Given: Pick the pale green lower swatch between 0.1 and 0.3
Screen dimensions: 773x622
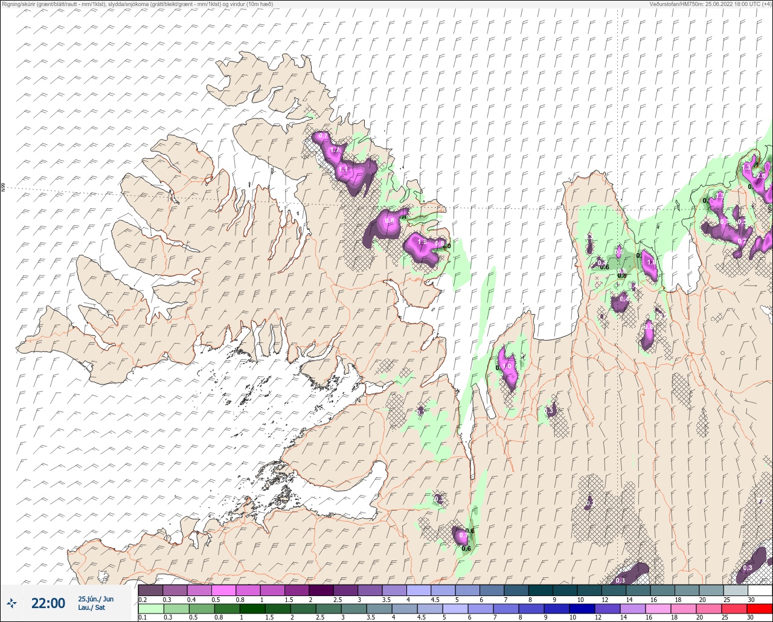Looking at the screenshot, I should tap(150, 608).
